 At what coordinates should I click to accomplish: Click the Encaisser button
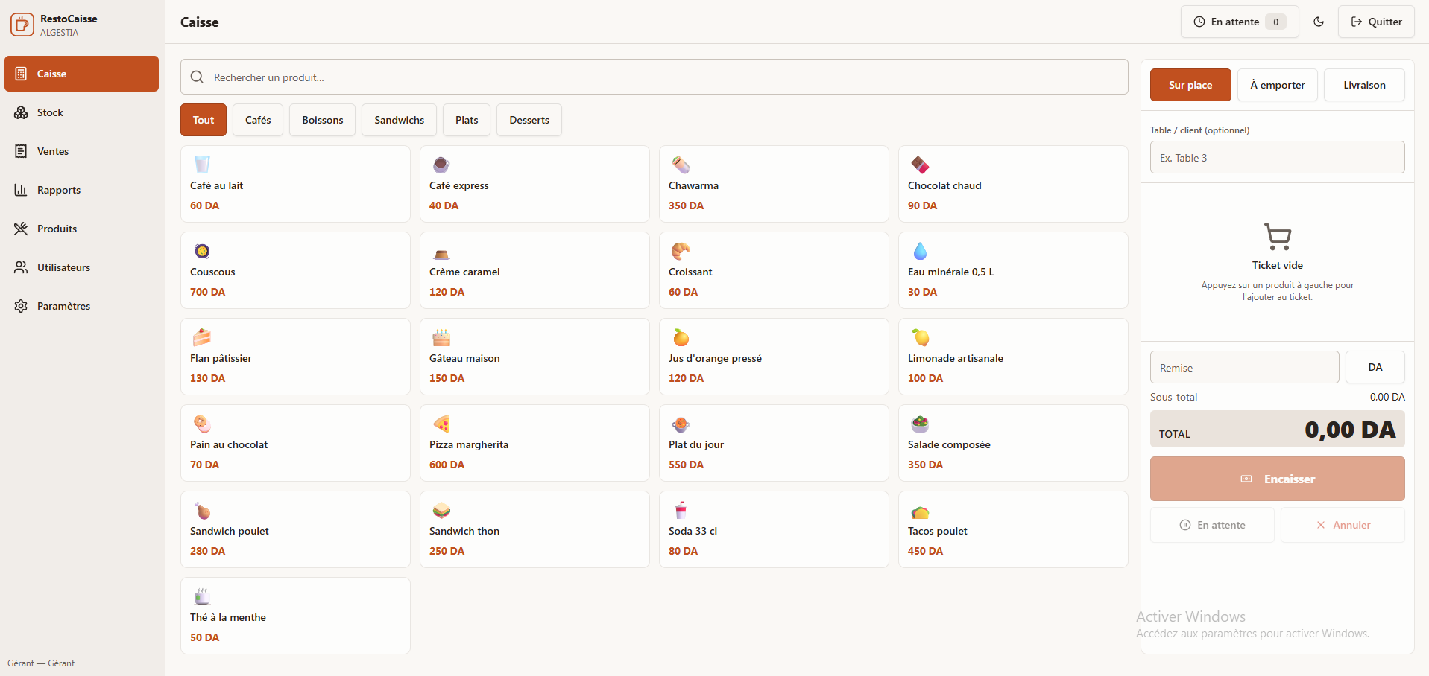[x=1278, y=479]
